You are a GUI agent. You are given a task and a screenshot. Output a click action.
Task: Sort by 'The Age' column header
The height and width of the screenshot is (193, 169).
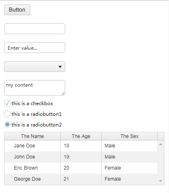(81, 136)
